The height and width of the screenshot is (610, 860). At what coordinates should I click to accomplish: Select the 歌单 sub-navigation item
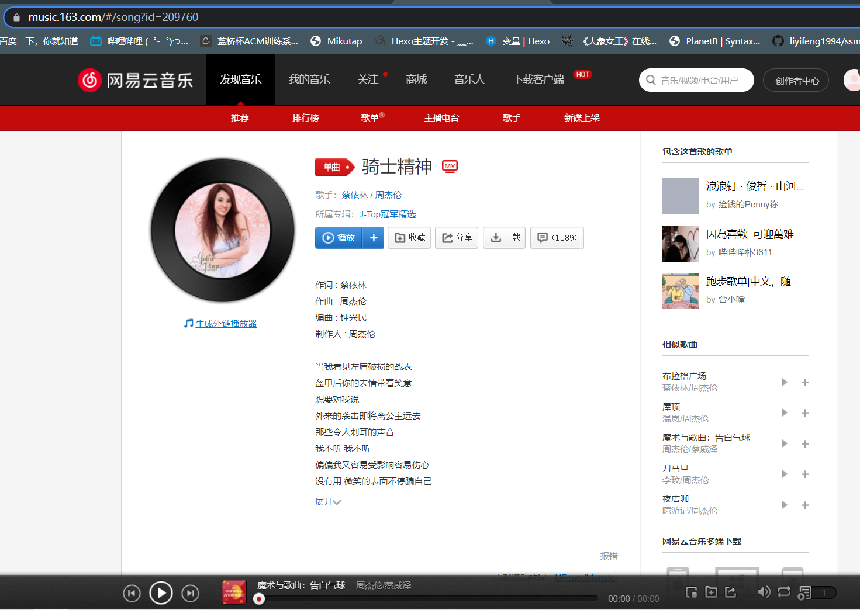click(x=369, y=118)
